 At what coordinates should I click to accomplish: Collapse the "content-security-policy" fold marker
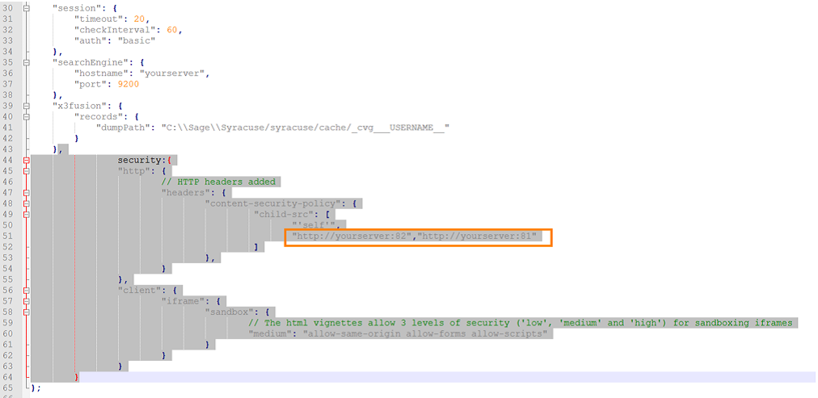click(27, 203)
